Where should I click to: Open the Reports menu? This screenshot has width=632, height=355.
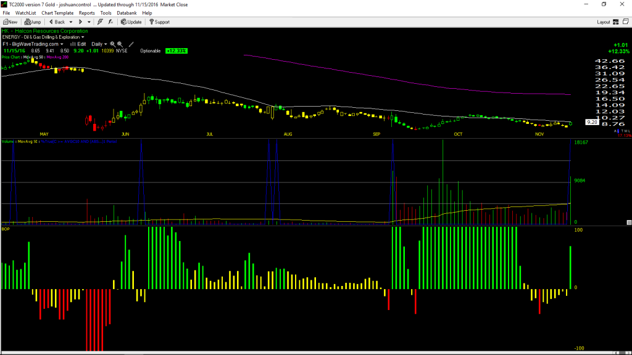pyautogui.click(x=86, y=13)
